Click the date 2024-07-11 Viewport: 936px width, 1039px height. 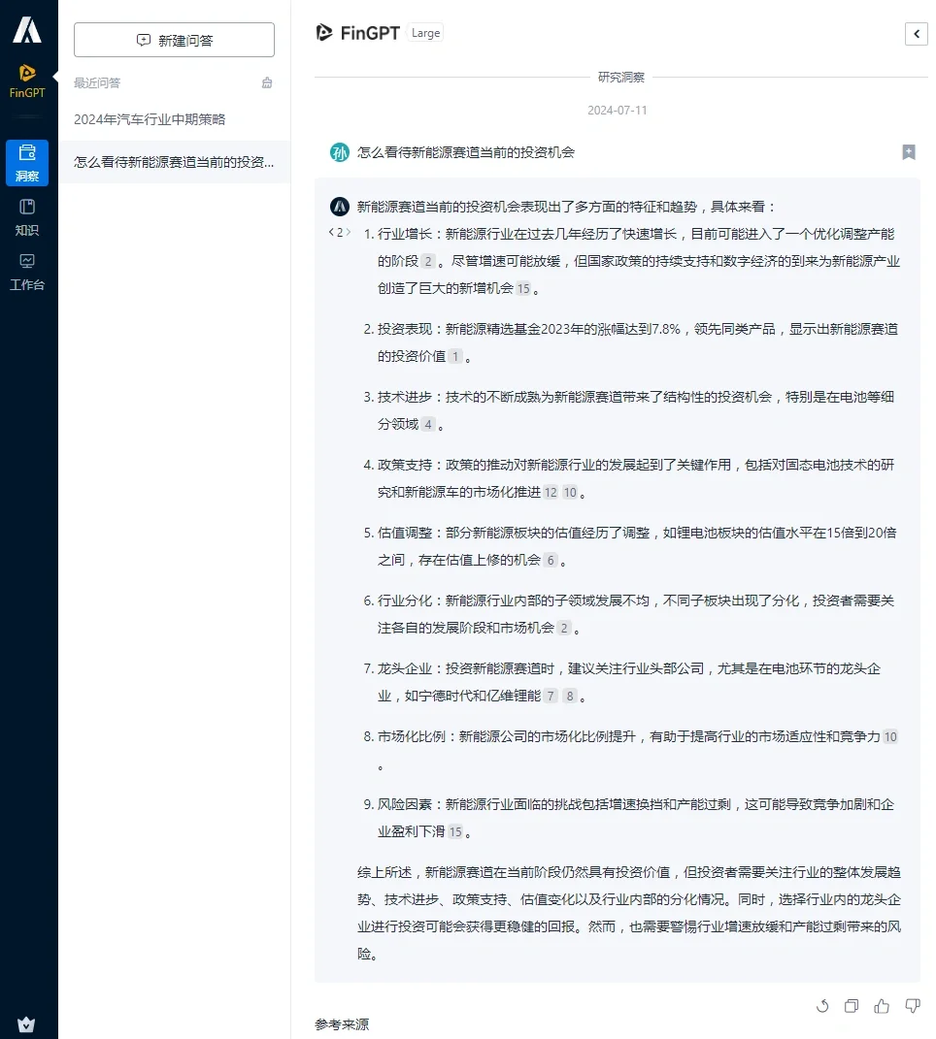(617, 110)
